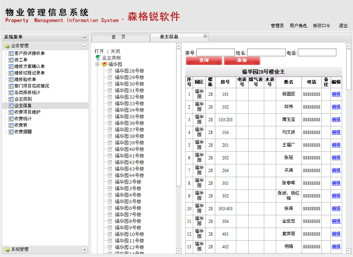Click document icon beside 福华园28号楼

click(110, 71)
